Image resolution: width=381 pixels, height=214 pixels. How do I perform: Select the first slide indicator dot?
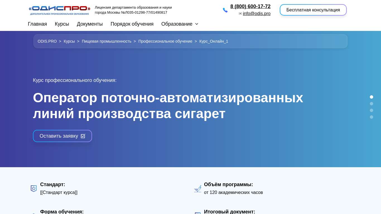click(x=372, y=97)
